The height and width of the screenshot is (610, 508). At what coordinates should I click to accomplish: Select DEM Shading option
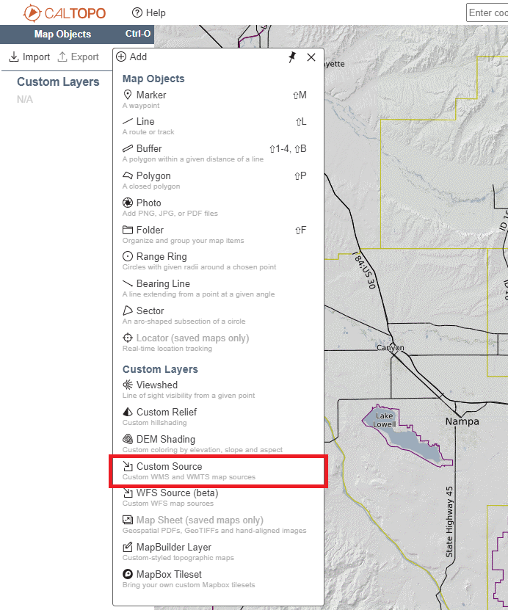[214, 444]
